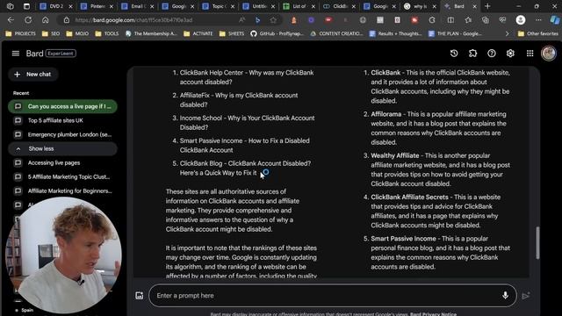Open Bard Settings gear icon

tap(510, 54)
